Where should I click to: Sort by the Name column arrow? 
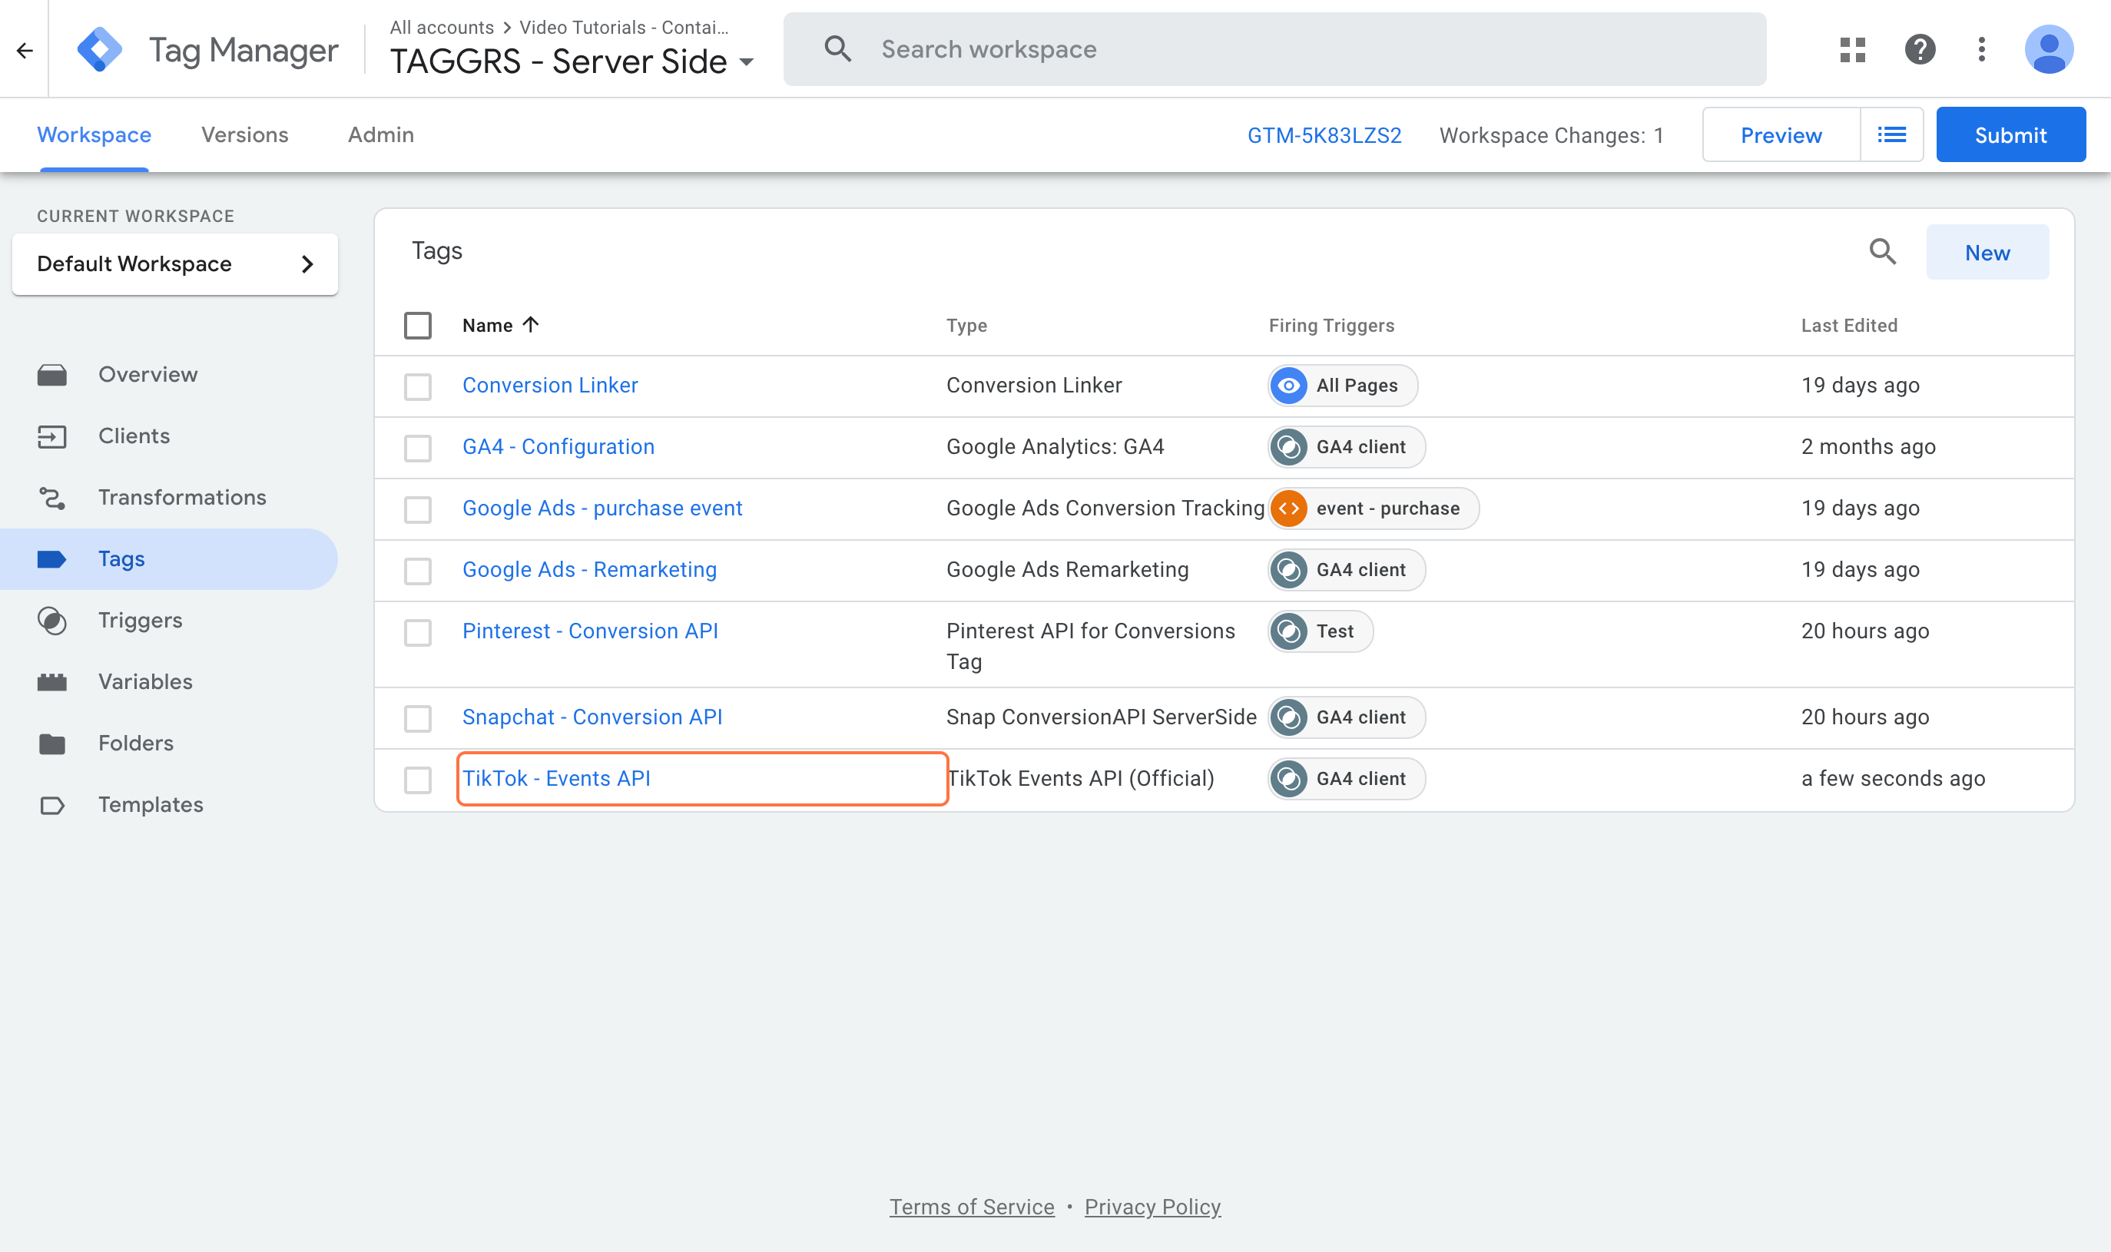pos(531,325)
